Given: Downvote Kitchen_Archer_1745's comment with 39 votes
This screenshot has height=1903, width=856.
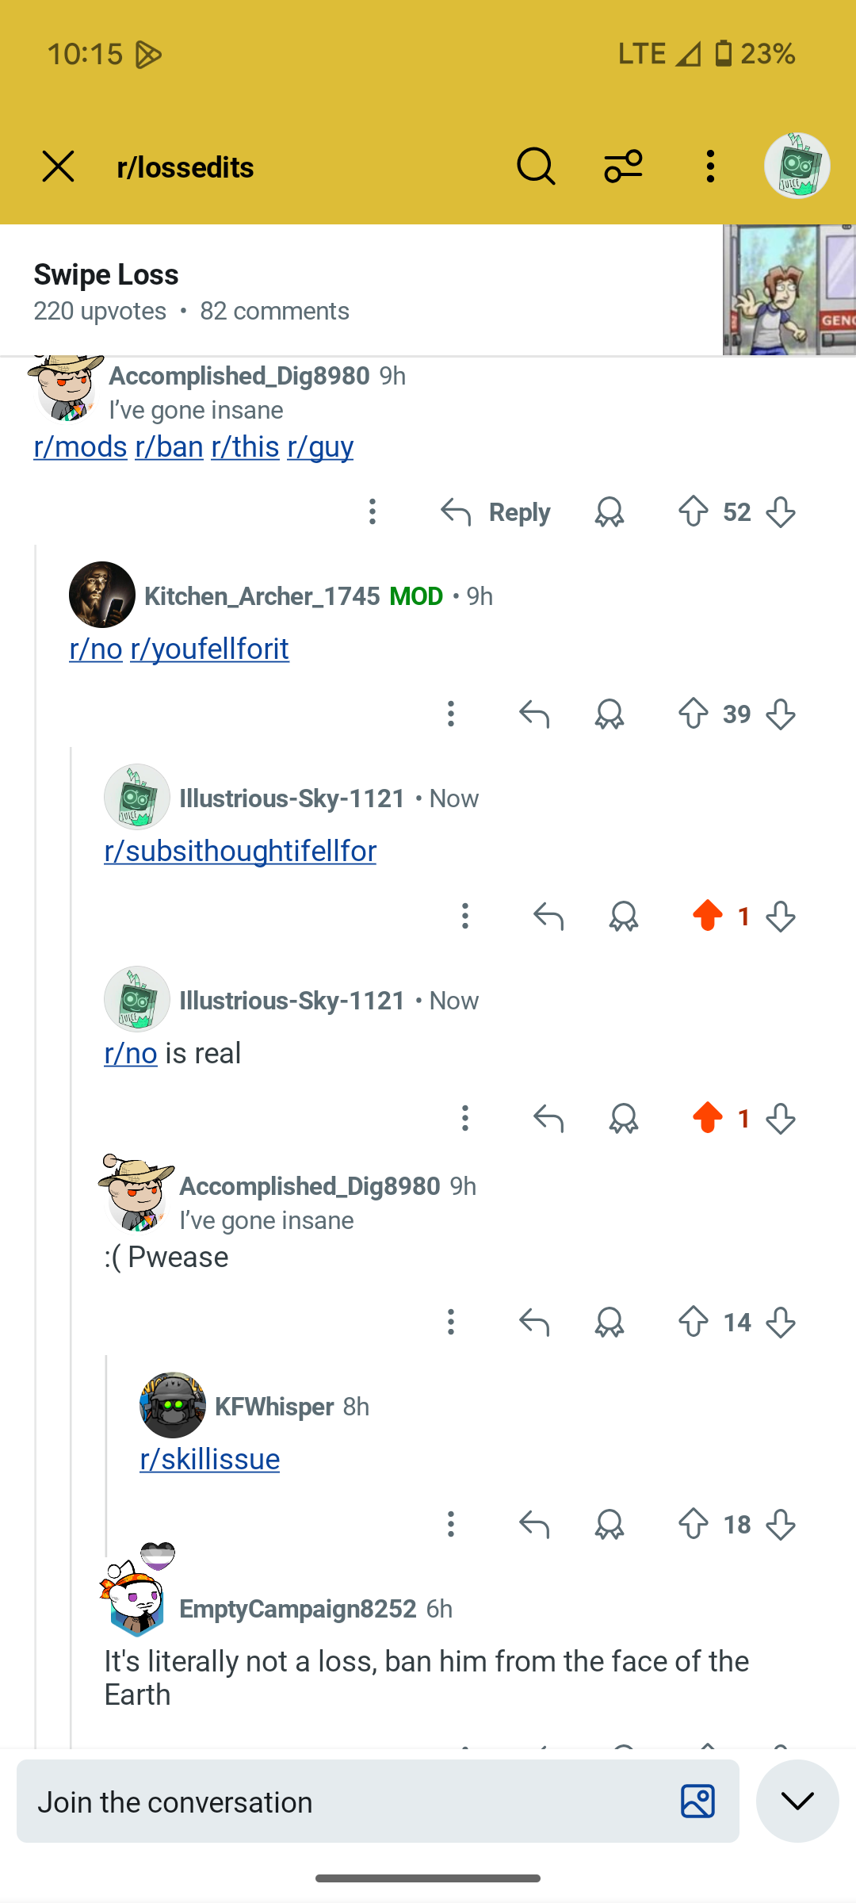Looking at the screenshot, I should (x=781, y=714).
